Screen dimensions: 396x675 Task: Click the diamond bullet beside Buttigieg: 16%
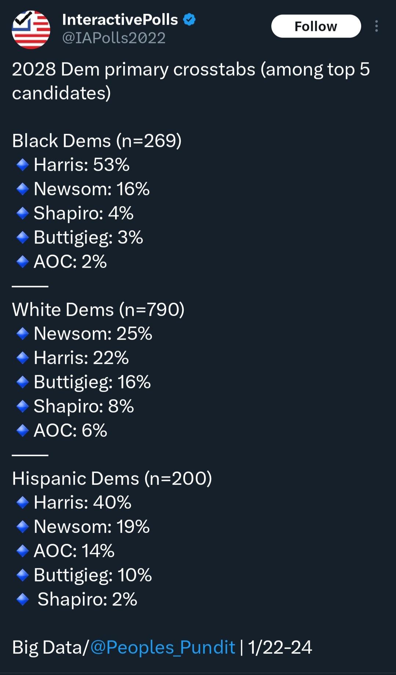click(23, 382)
